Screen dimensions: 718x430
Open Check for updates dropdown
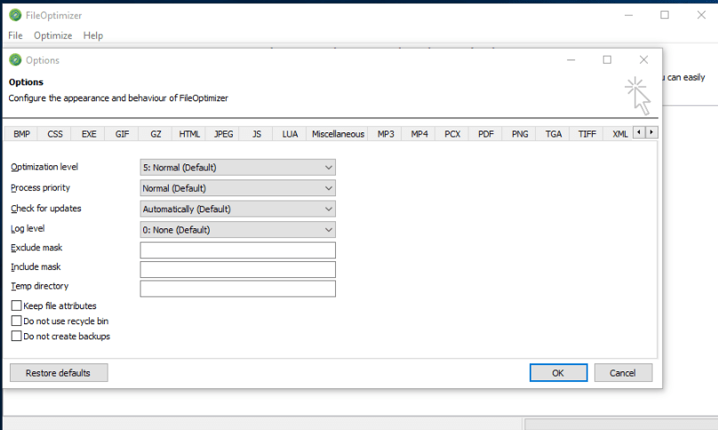(x=237, y=209)
